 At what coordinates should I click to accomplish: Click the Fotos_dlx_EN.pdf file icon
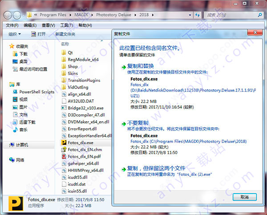[64, 156]
